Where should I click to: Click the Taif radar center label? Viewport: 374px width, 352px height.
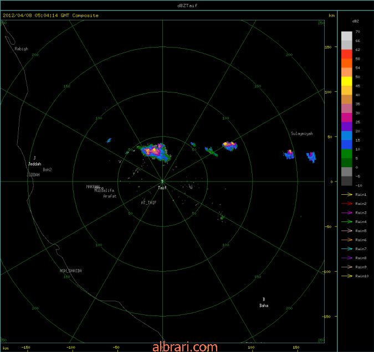(x=162, y=188)
